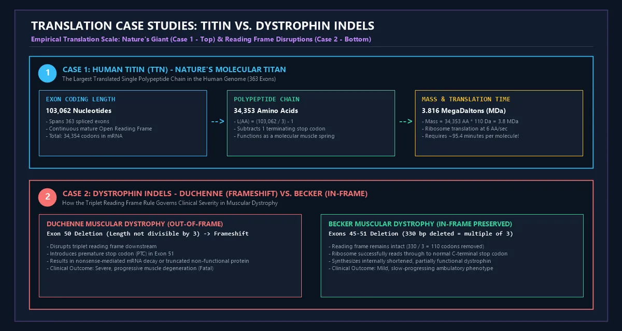Select the value '3.816 MegaDaltons (MDa)'
This screenshot has width=622, height=331.
tap(463, 111)
